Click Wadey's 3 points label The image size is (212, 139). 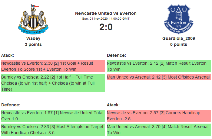[x=33, y=44]
